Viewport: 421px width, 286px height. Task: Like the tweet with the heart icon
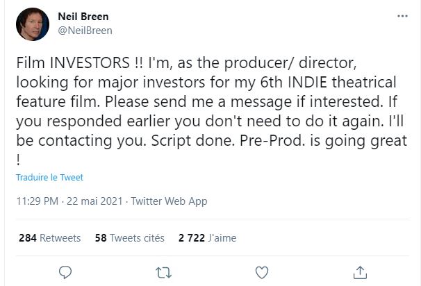262,271
